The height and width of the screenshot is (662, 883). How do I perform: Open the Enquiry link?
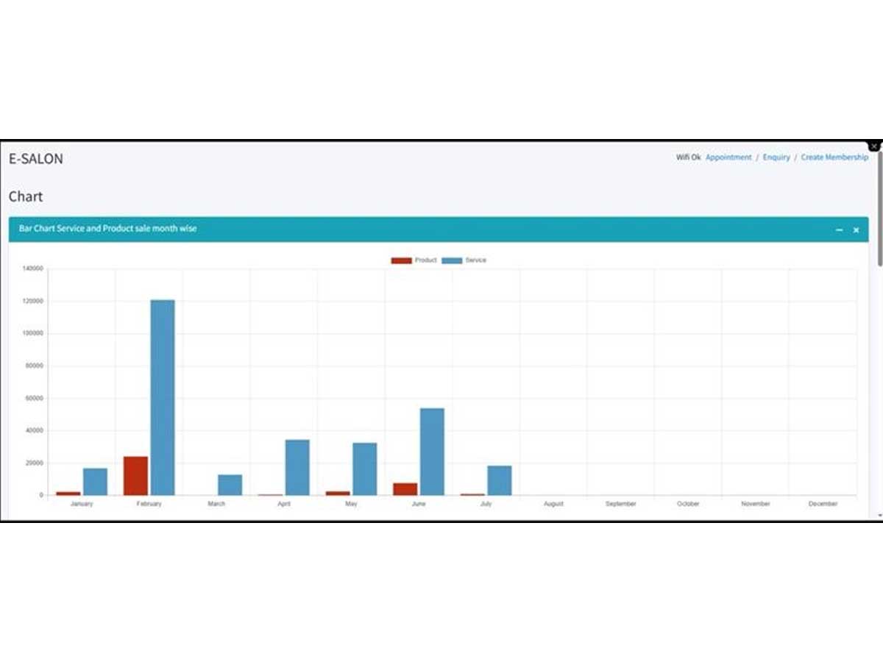776,157
